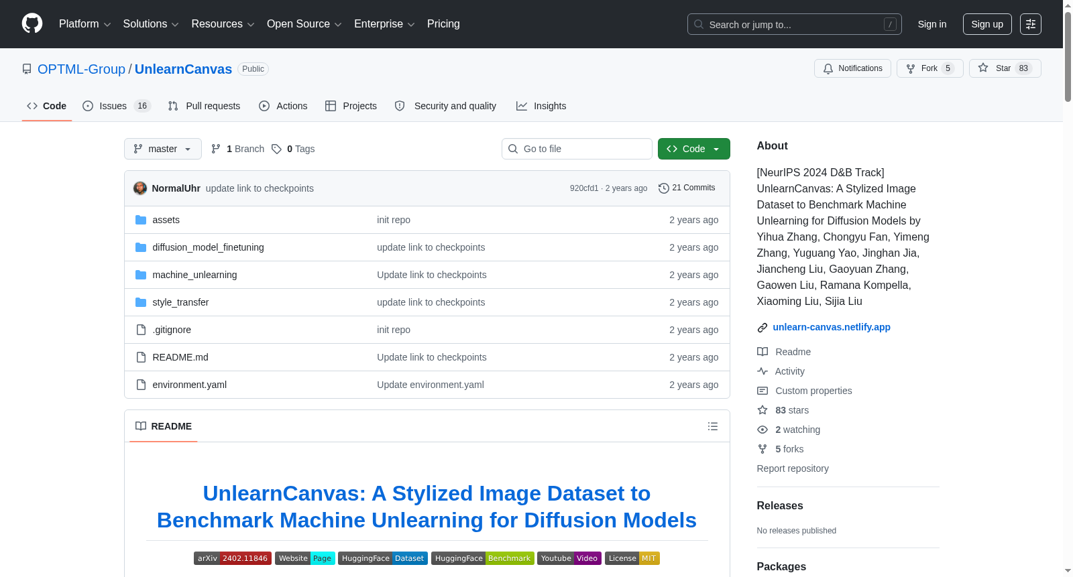Click the Notifications bell icon
Image resolution: width=1073 pixels, height=577 pixels.
pos(828,68)
